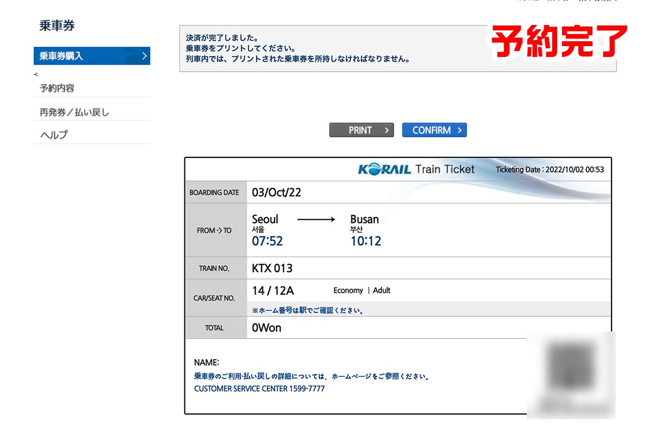Click the Ticketing Date 2022/10/02 00:53

click(x=550, y=170)
